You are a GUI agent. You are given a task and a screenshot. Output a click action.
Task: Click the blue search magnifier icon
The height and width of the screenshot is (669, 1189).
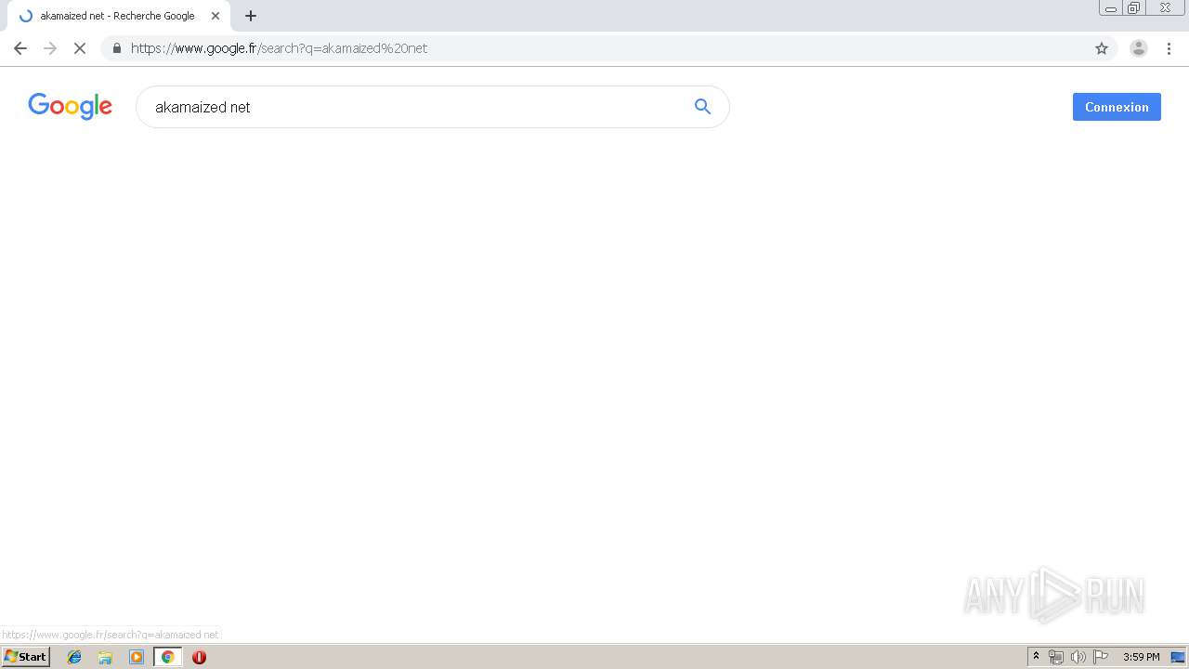702,107
